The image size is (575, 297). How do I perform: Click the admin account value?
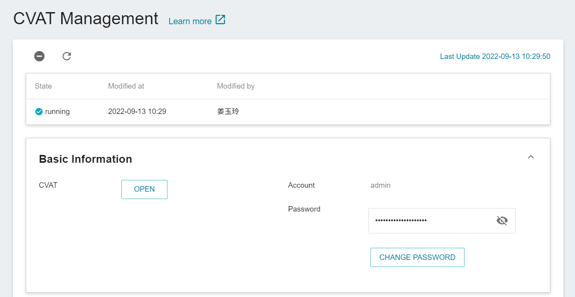[x=380, y=185]
